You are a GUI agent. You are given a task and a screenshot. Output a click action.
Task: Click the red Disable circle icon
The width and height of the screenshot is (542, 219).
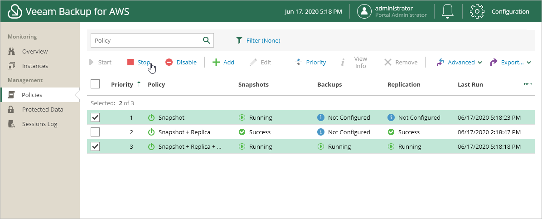point(169,62)
